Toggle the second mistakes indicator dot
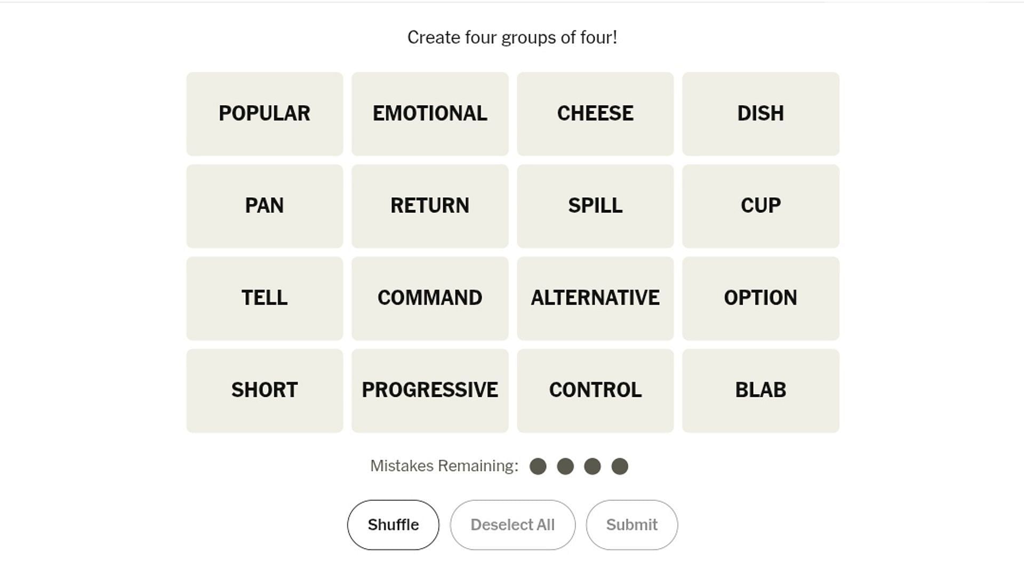This screenshot has height=576, width=1024. (x=565, y=466)
